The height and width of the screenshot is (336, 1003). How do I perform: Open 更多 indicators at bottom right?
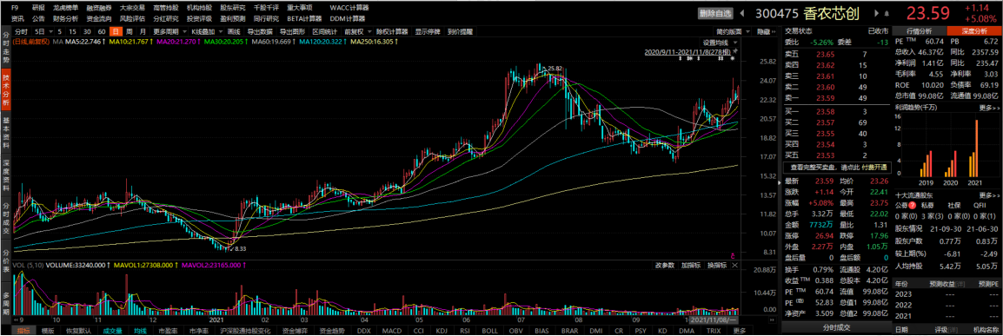pos(740,331)
